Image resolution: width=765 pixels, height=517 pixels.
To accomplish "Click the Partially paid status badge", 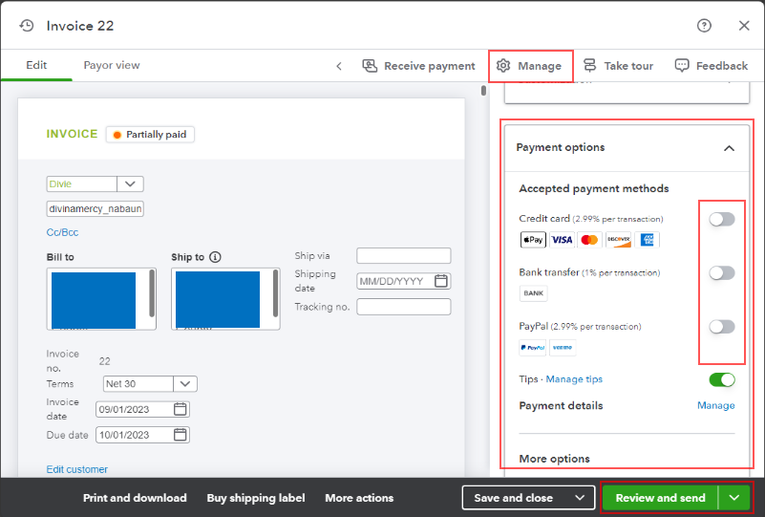I will pyautogui.click(x=150, y=134).
